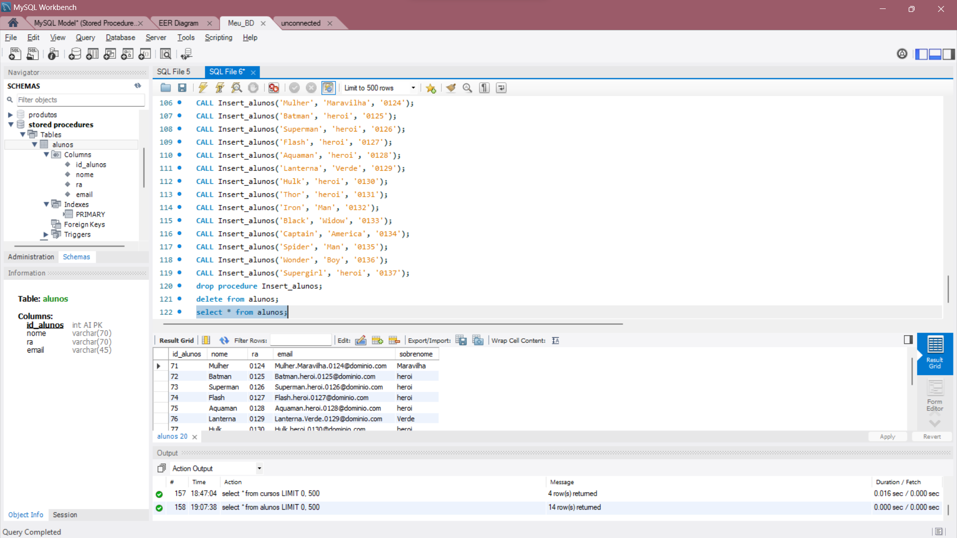Toggle auto-commit mode in SQL editor

328,88
